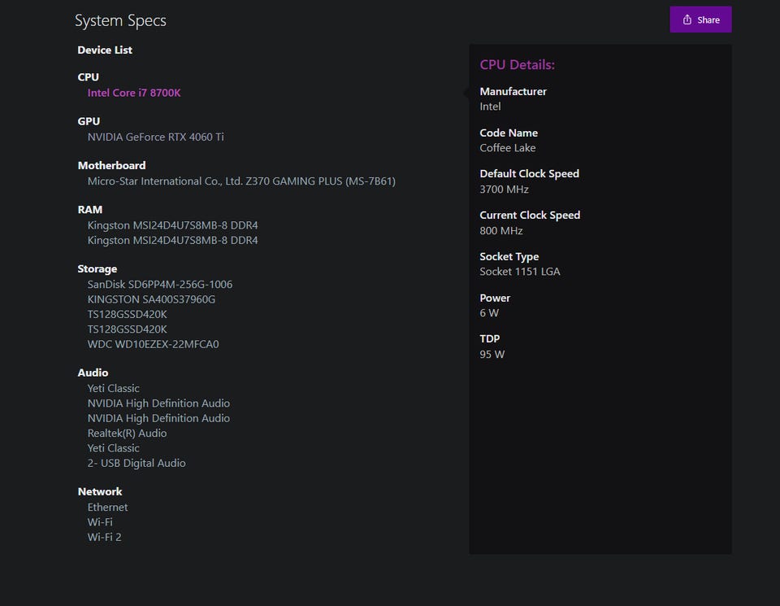
Task: Select Wi-Fi 2 network adapter
Action: pos(105,537)
